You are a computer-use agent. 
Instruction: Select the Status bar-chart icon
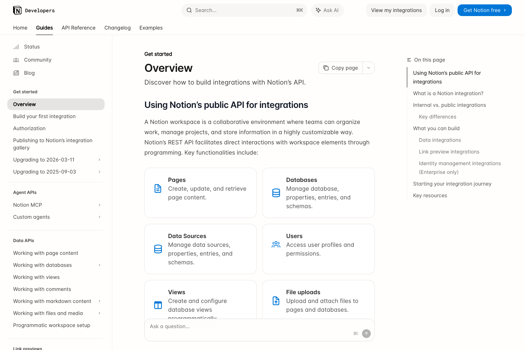coord(16,47)
